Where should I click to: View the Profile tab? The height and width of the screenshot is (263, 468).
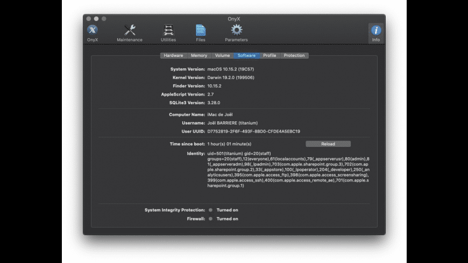coord(270,55)
